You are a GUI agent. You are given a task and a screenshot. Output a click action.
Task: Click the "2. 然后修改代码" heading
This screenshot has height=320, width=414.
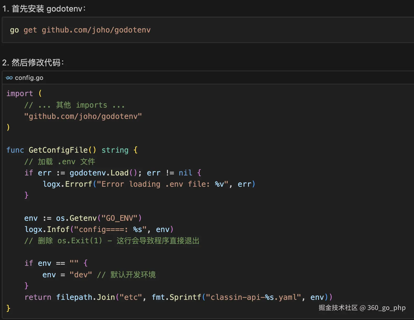point(33,63)
